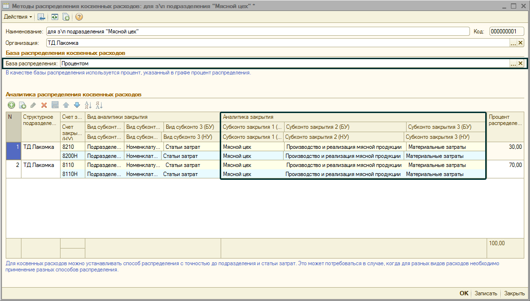This screenshot has width=530, height=301.
Task: Click the reread (refresh) toolbar icon
Action: point(55,17)
